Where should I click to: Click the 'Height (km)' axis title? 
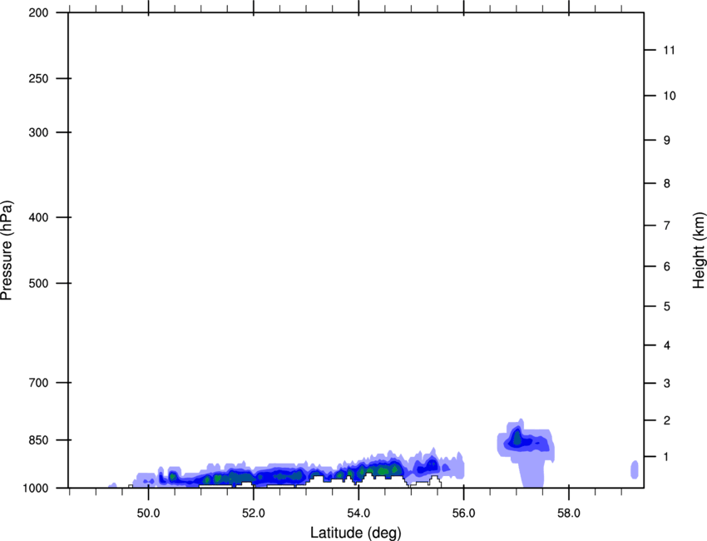pyautogui.click(x=699, y=251)
